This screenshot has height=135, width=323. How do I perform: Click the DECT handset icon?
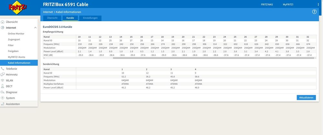point(3,86)
